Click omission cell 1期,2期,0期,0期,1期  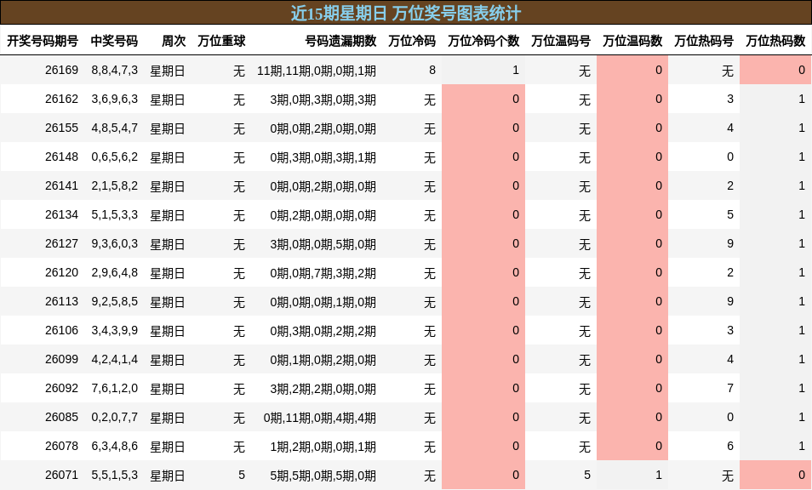pos(323,447)
